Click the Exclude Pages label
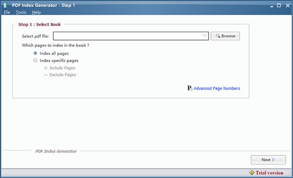This screenshot has width=293, height=178. pos(63,75)
